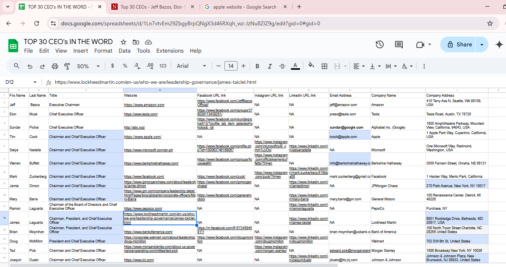Undo the last action
Screen dimensions: 506x267
[x=30, y=66]
